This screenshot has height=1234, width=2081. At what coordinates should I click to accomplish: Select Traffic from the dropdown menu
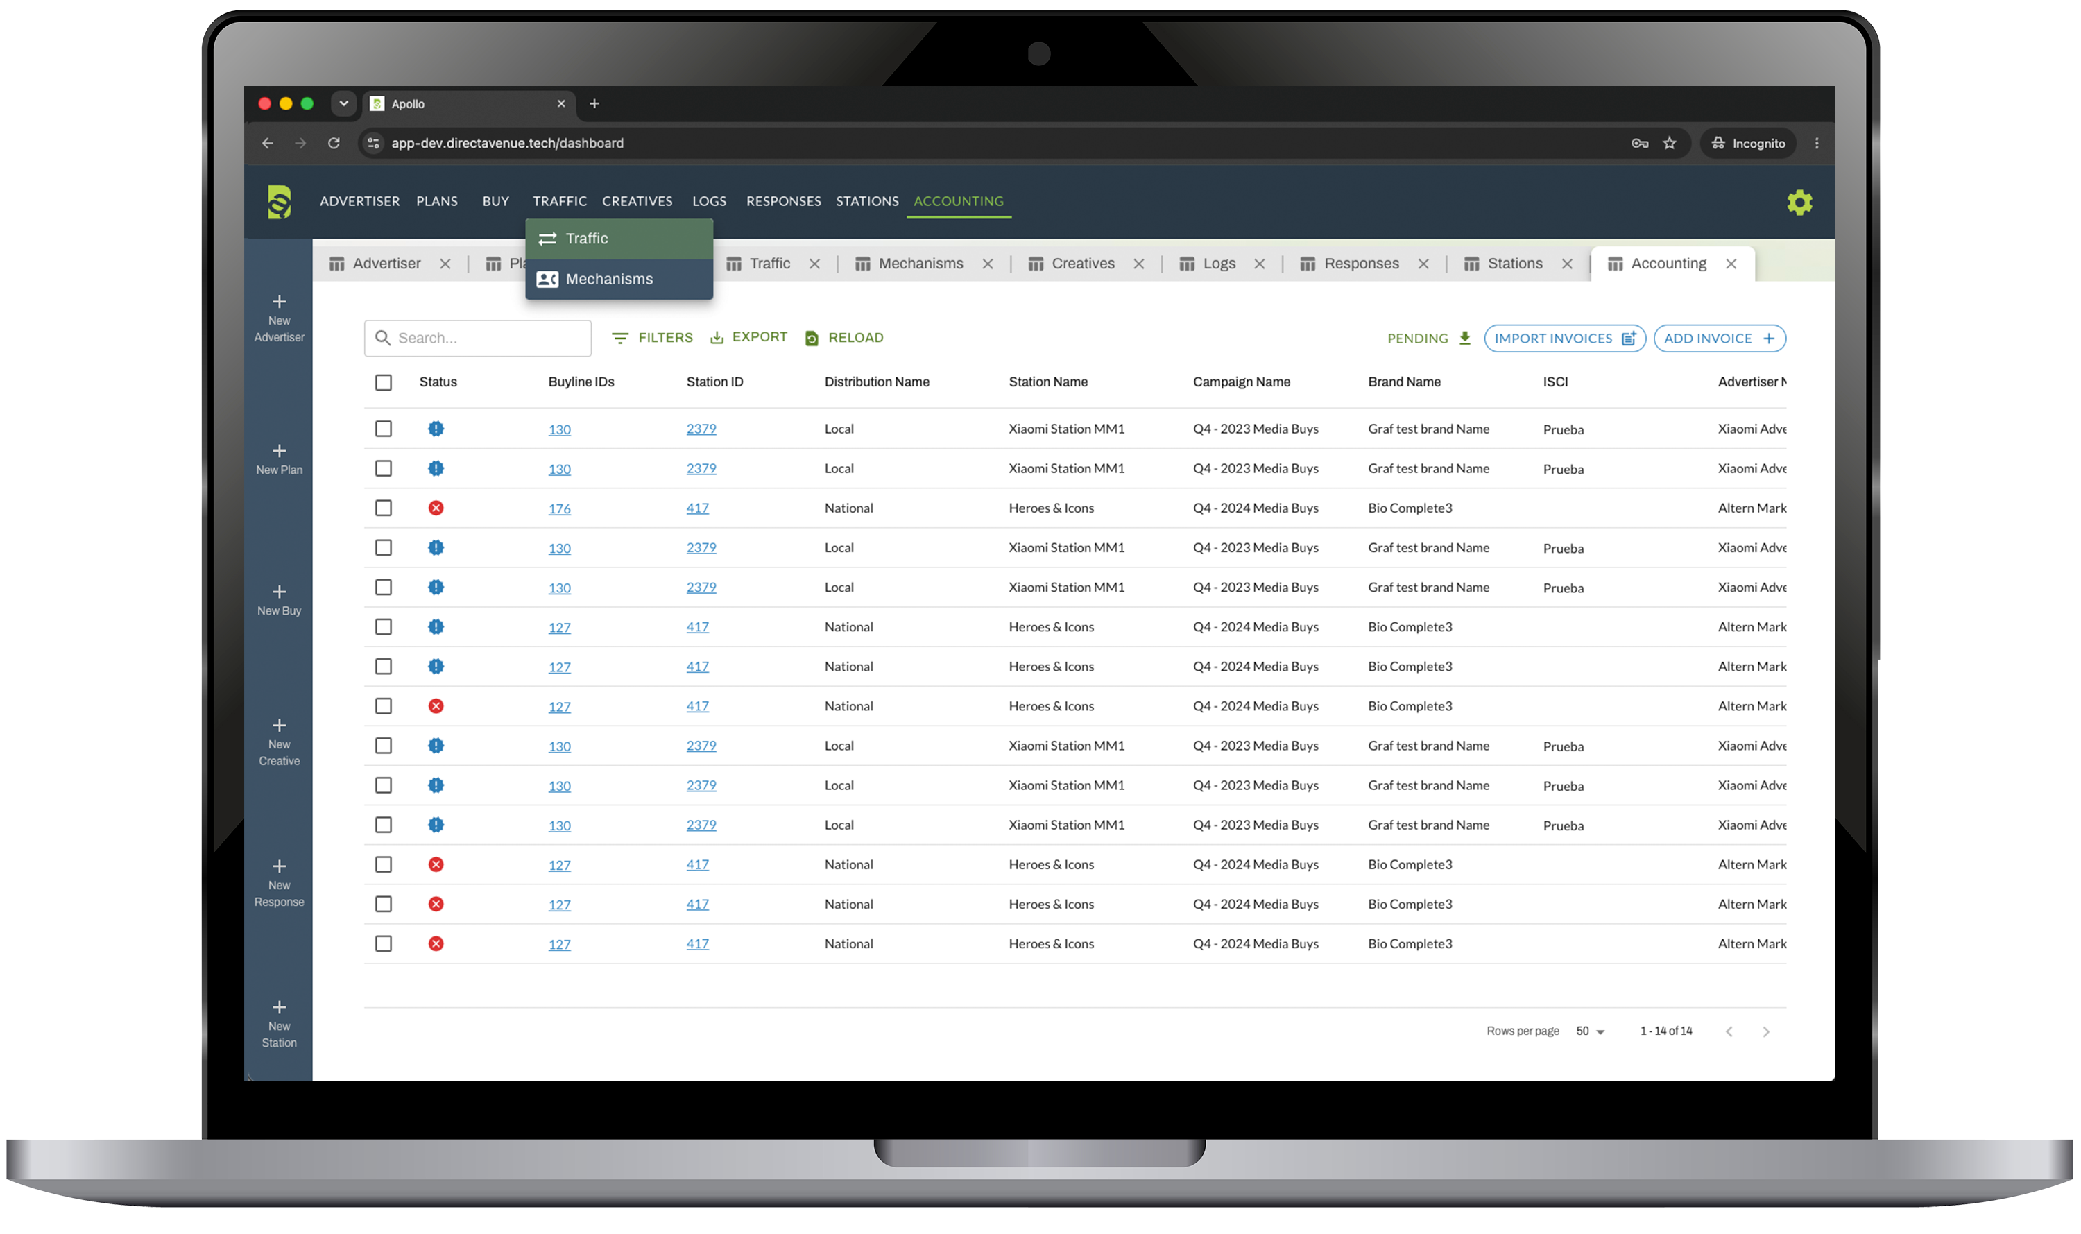619,239
